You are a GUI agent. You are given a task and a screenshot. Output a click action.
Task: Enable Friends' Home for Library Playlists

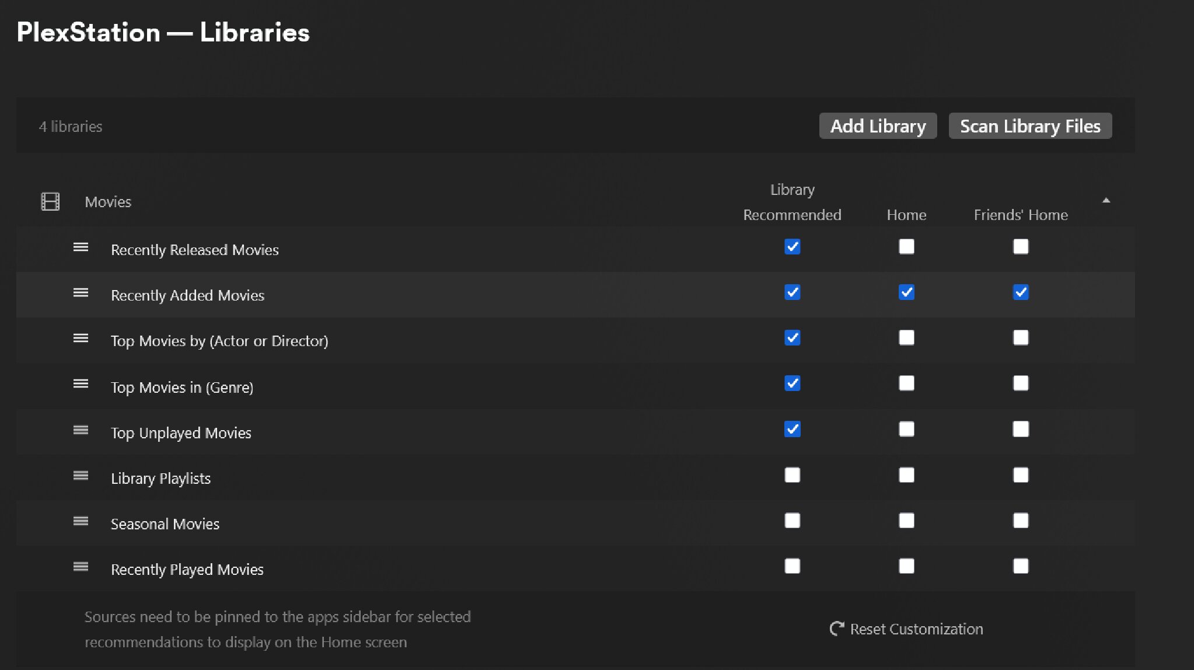click(1021, 475)
